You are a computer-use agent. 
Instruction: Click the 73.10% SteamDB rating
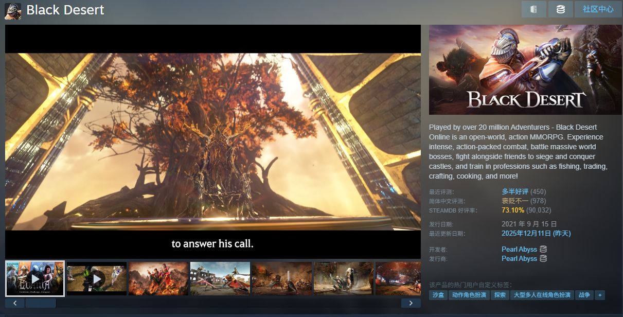pyautogui.click(x=513, y=210)
